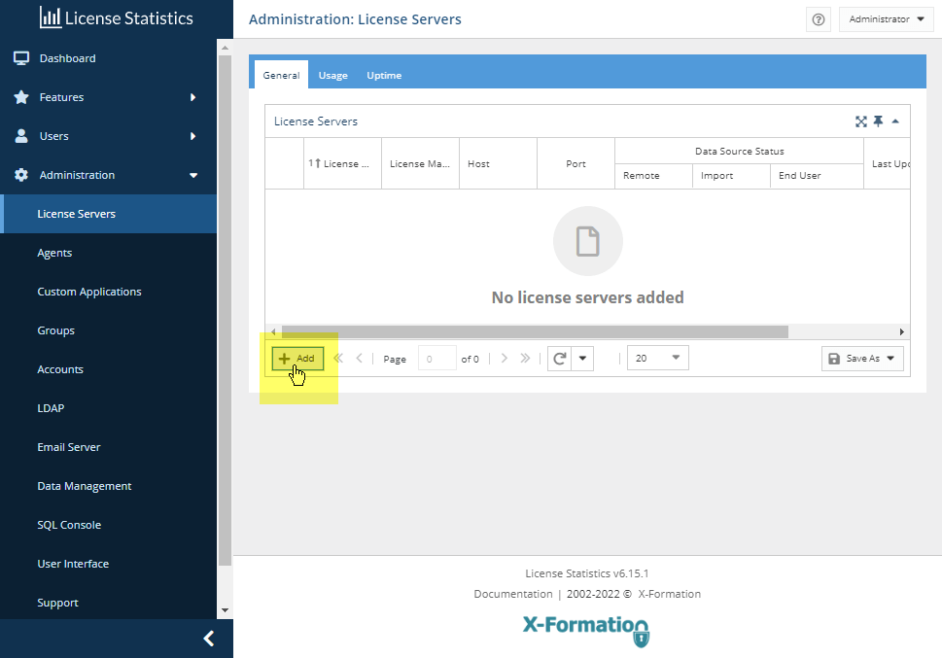Click the help question mark icon
This screenshot has height=658, width=942.
819,19
